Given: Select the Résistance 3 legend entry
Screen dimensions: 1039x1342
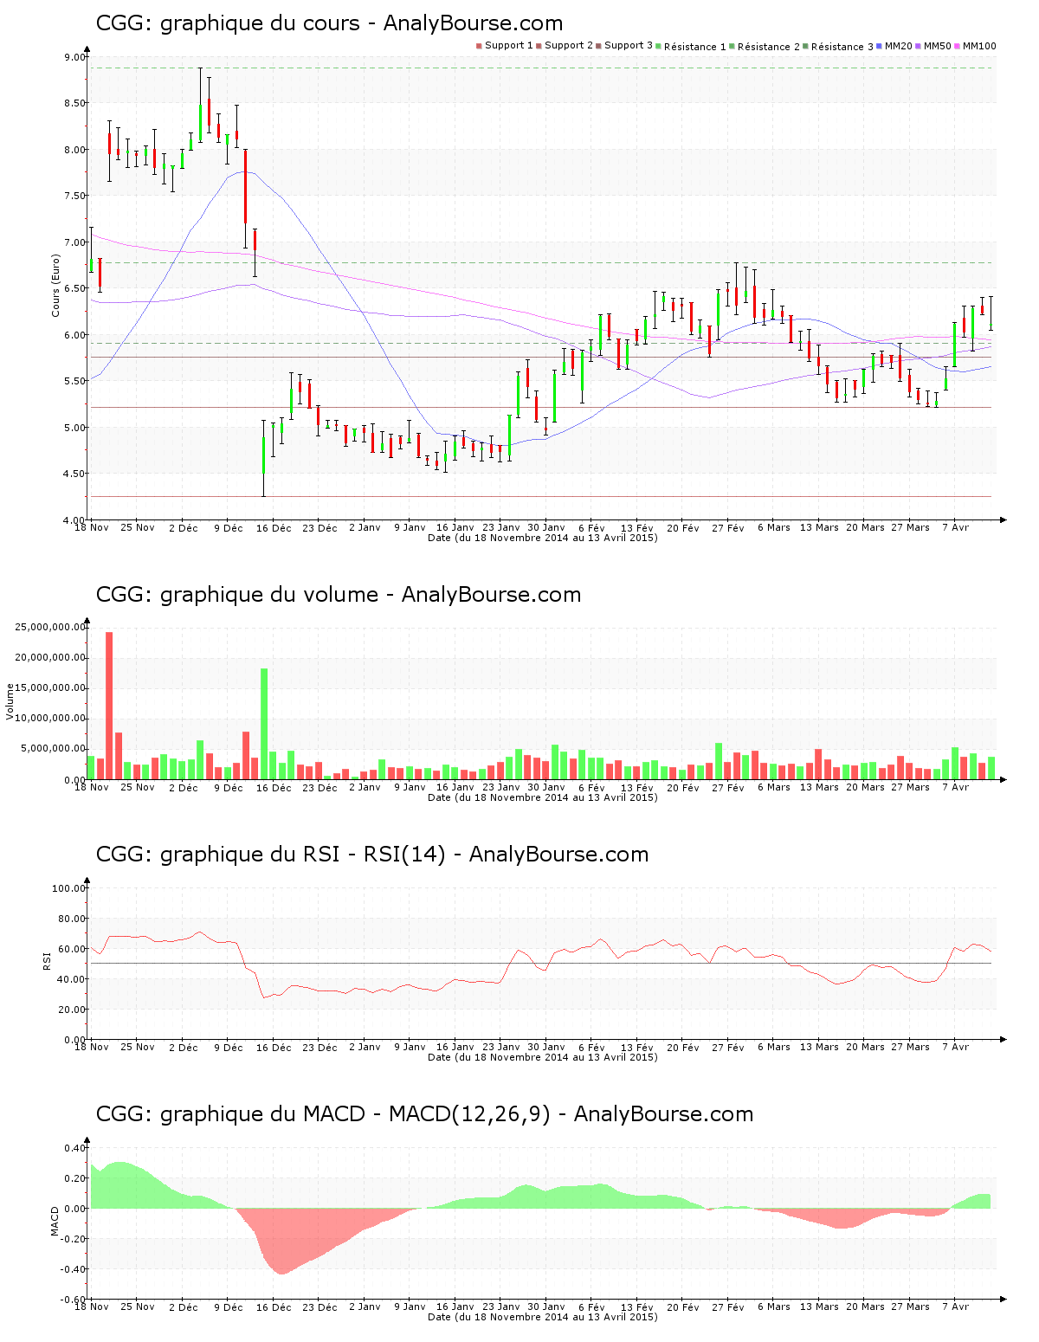Looking at the screenshot, I should 838,47.
